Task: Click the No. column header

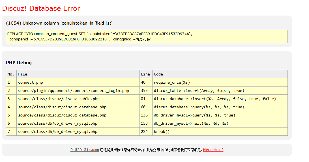Action: tap(11, 74)
